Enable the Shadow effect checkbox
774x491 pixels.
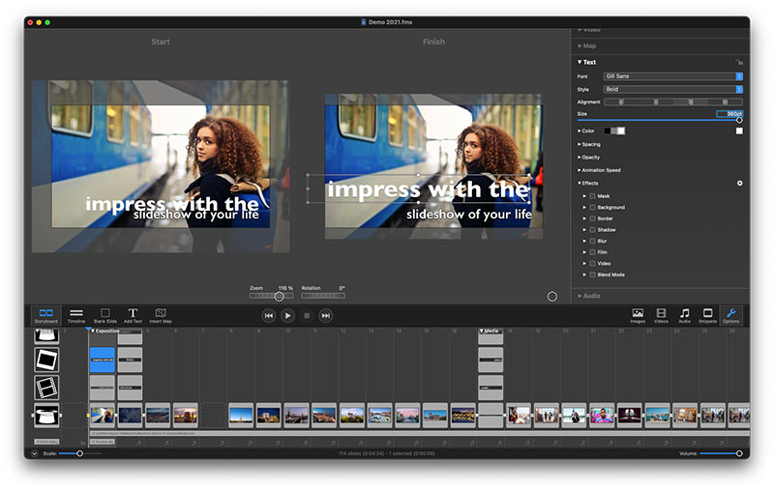pos(592,230)
